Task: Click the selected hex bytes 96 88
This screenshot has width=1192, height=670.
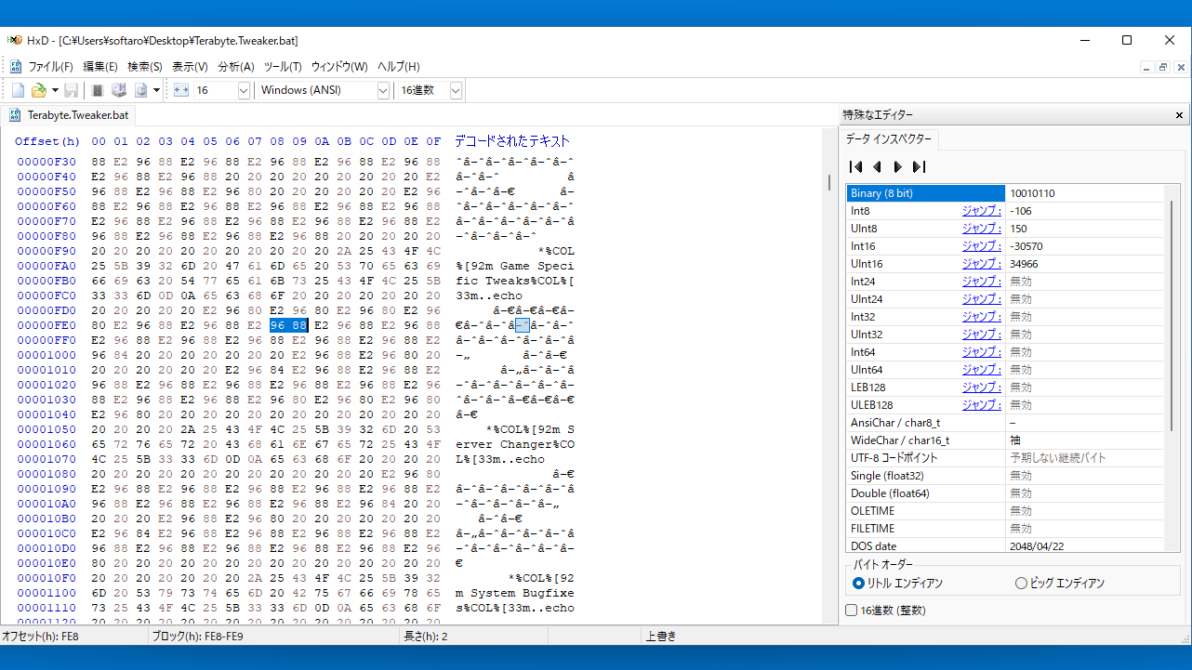Action: pyautogui.click(x=288, y=325)
